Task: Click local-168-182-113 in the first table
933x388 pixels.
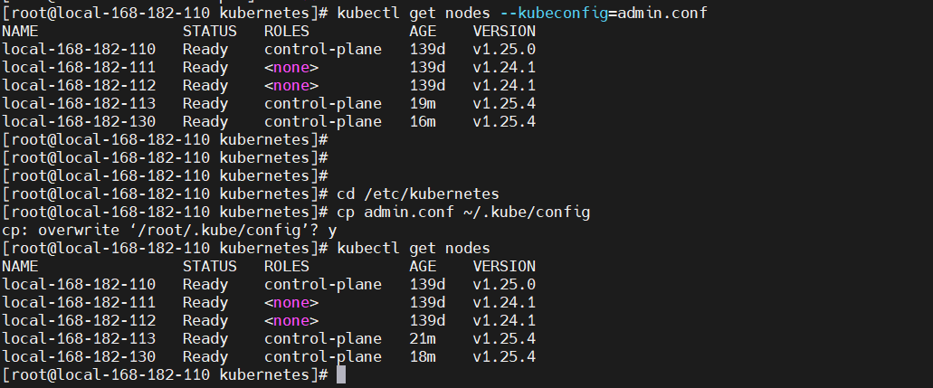Action: pyautogui.click(x=79, y=103)
